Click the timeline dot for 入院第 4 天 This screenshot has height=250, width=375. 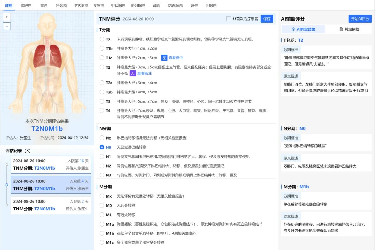point(7,185)
